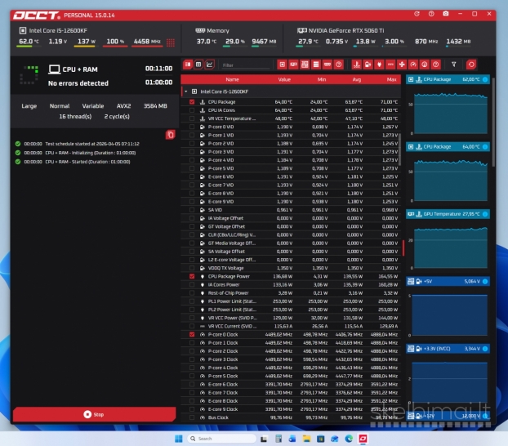
Task: Check the VR VCC Temperature checkbox
Action: [x=192, y=118]
